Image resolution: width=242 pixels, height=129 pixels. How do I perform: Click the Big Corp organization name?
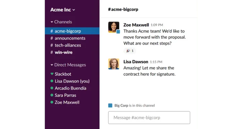121,106
